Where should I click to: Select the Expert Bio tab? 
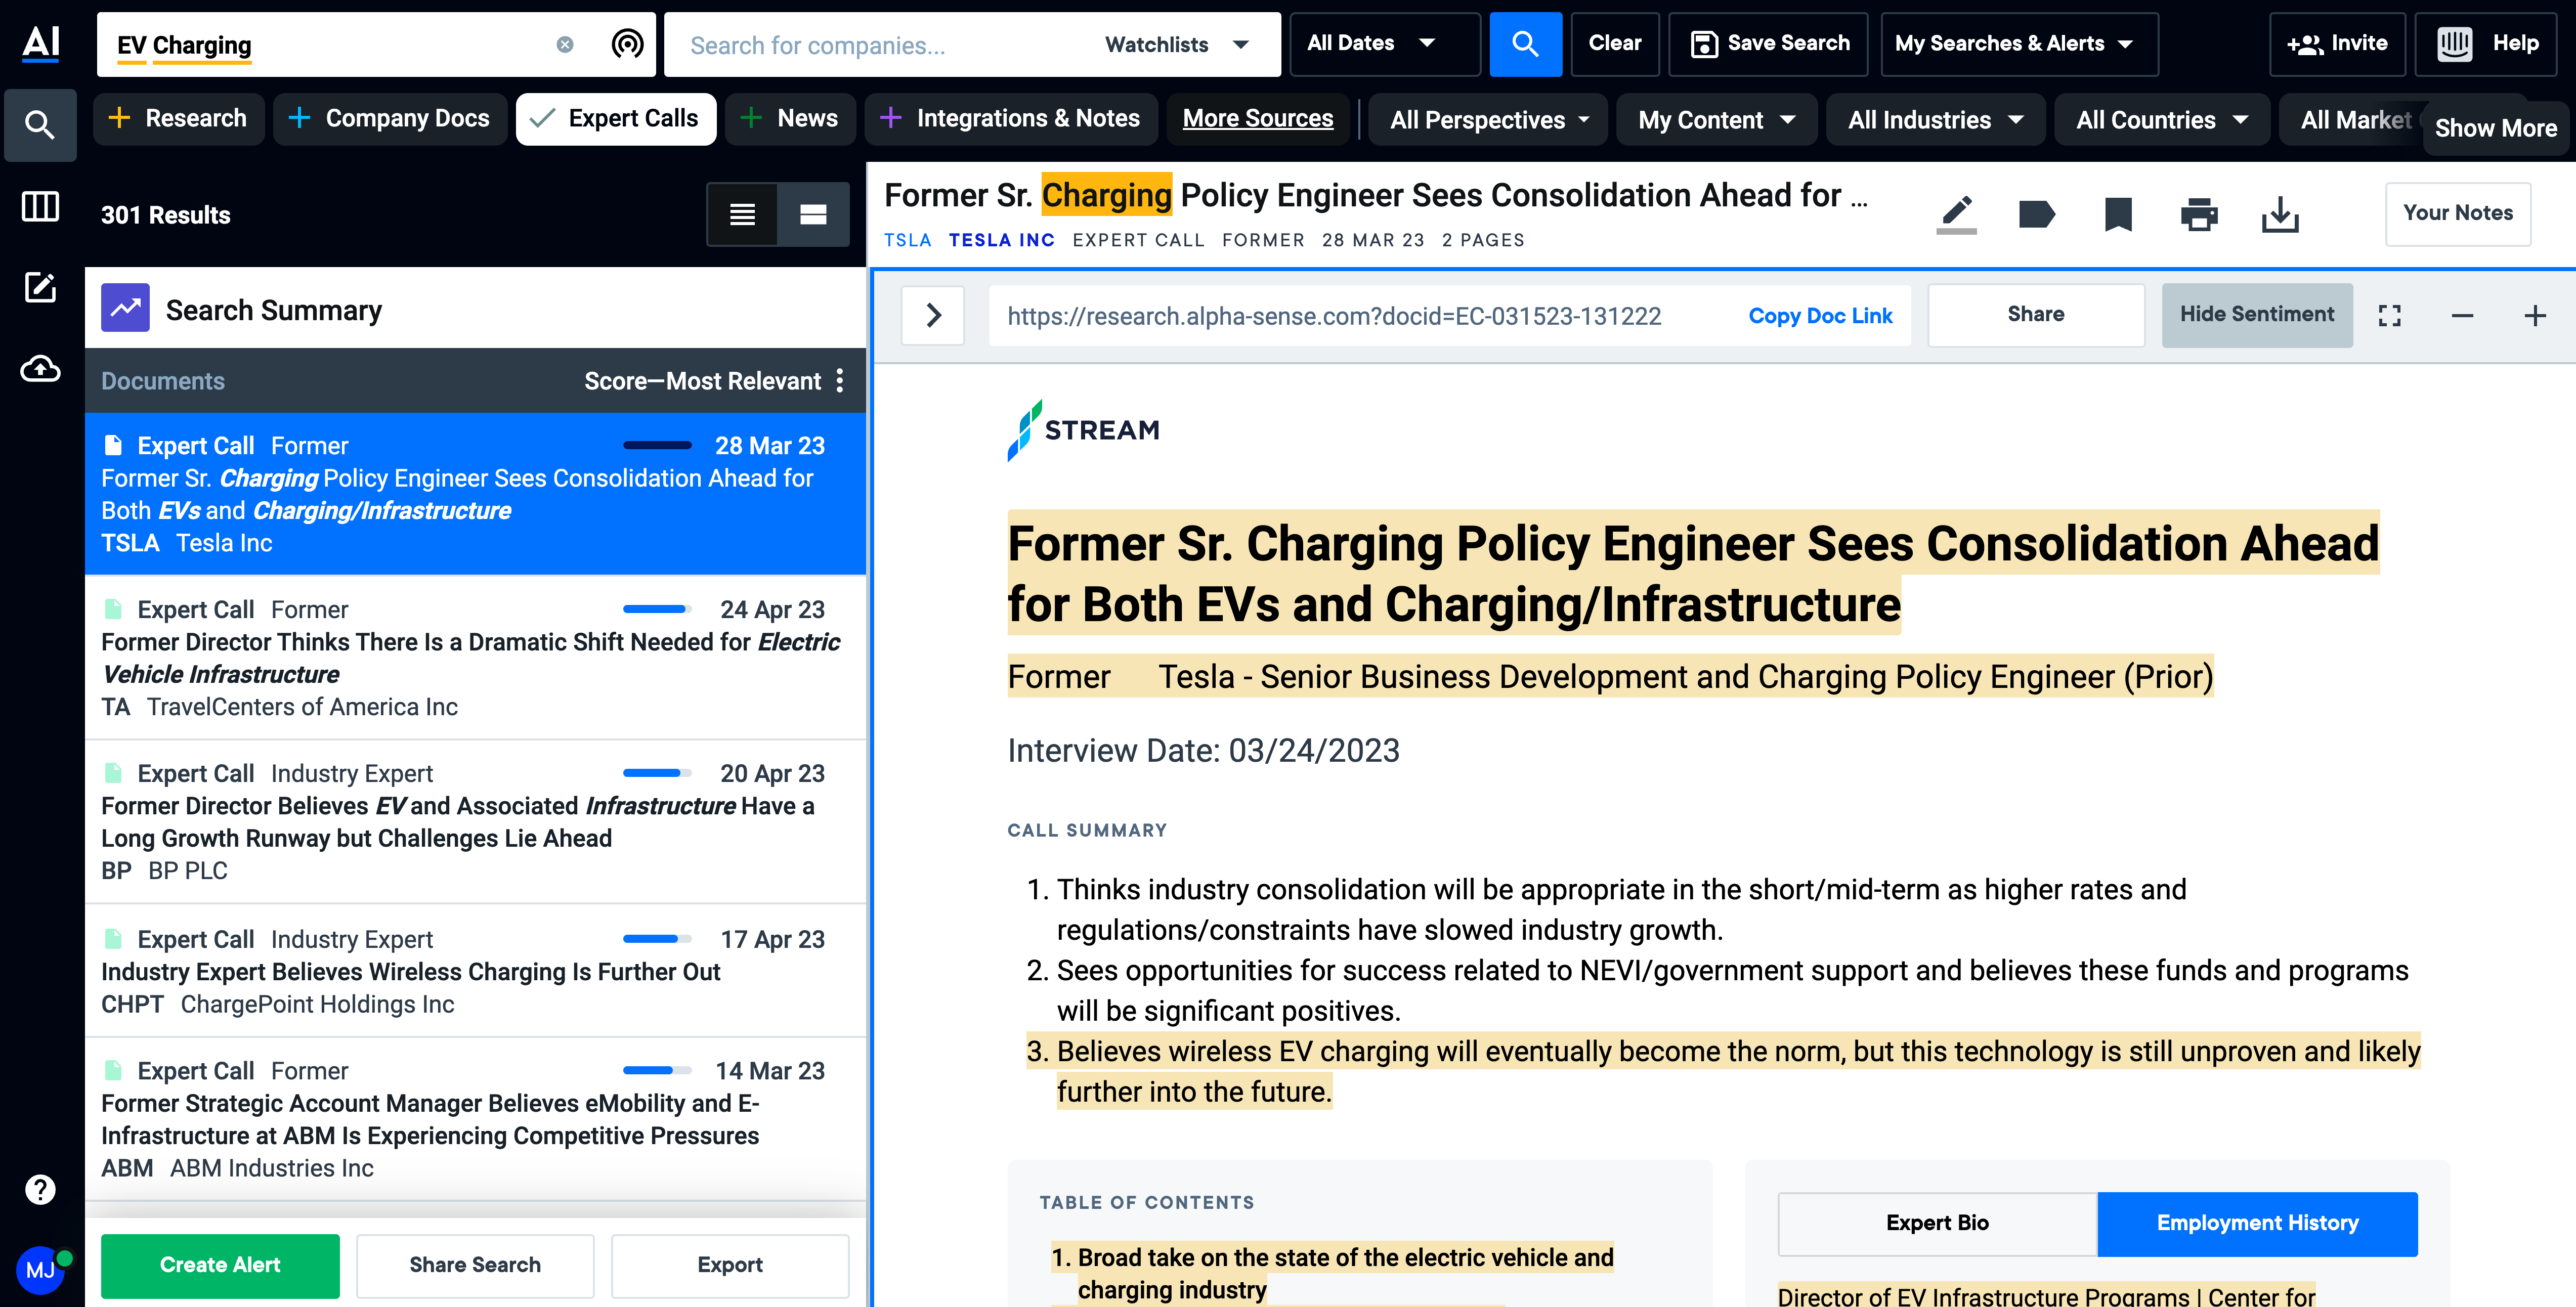pyautogui.click(x=1937, y=1223)
